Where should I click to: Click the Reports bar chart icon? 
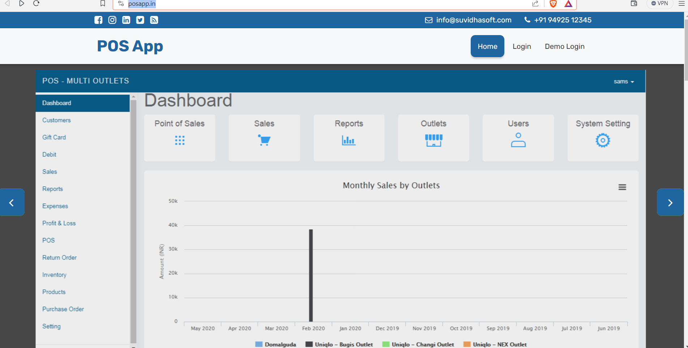349,140
